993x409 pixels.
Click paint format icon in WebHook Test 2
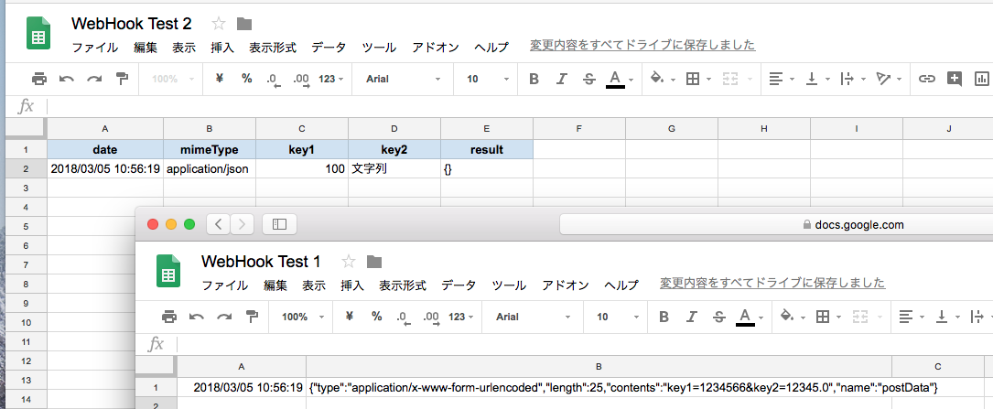[122, 79]
